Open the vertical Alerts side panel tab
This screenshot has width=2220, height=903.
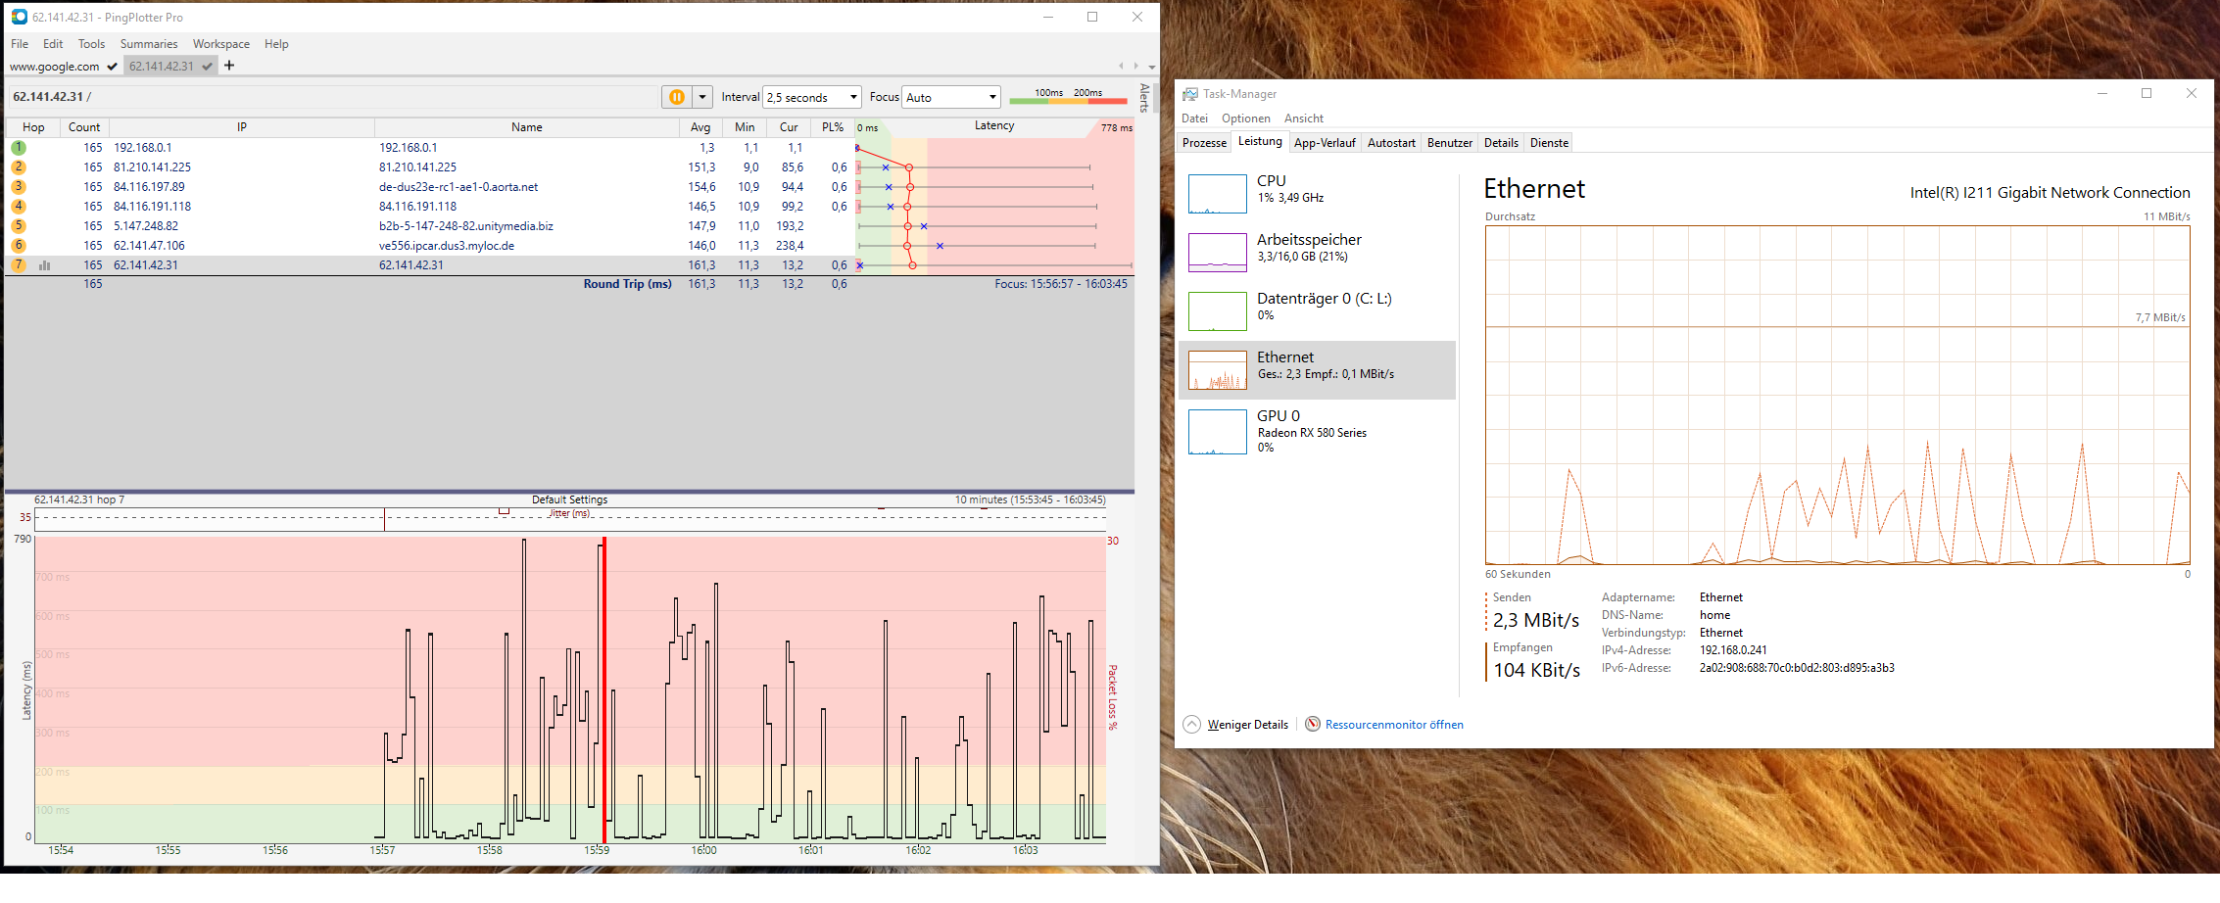click(1144, 98)
